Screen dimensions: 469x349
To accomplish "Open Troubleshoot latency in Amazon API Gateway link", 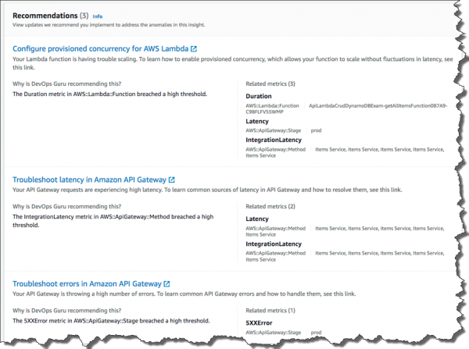I will click(89, 180).
